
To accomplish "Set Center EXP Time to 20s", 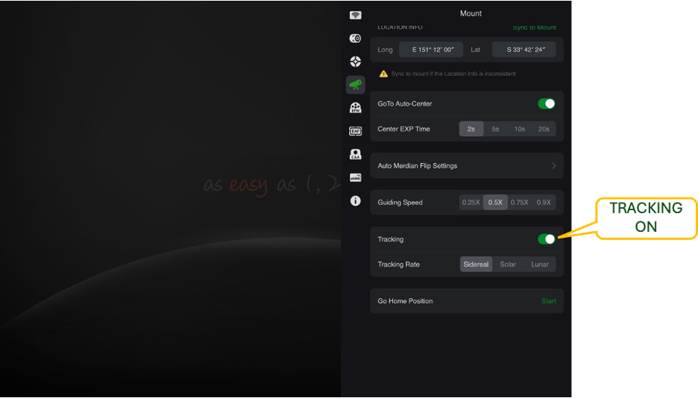I will (544, 129).
